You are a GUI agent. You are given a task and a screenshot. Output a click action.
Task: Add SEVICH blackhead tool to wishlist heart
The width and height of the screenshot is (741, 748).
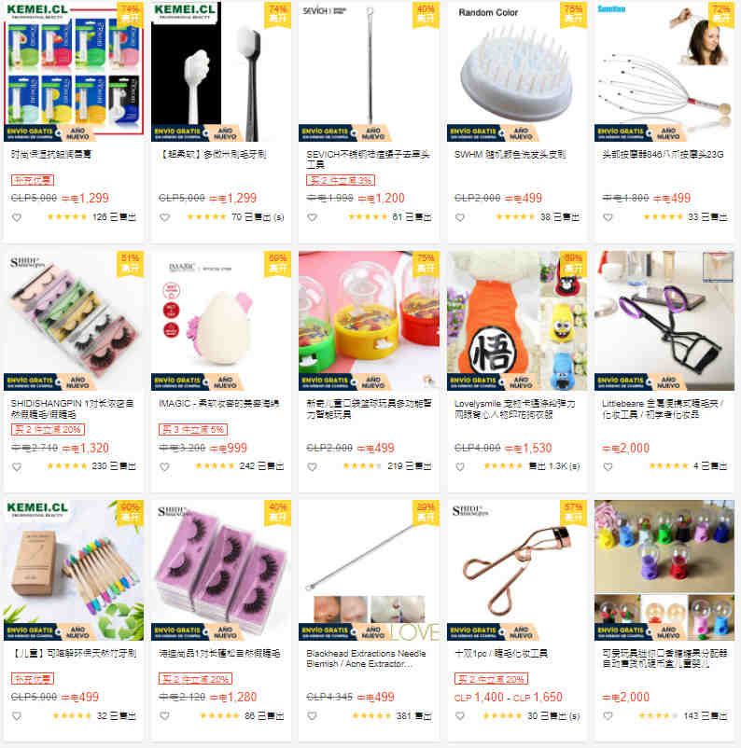click(313, 217)
